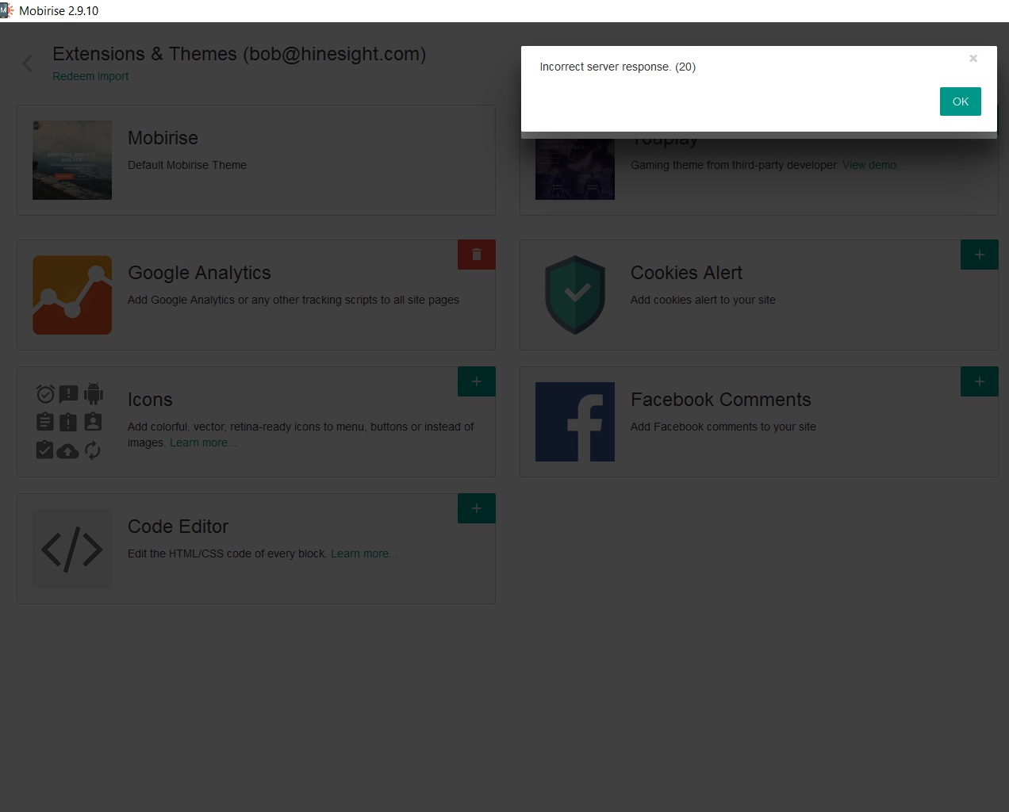Viewport: 1009px width, 812px height.
Task: Delete the Google Analytics extension
Action: click(476, 255)
